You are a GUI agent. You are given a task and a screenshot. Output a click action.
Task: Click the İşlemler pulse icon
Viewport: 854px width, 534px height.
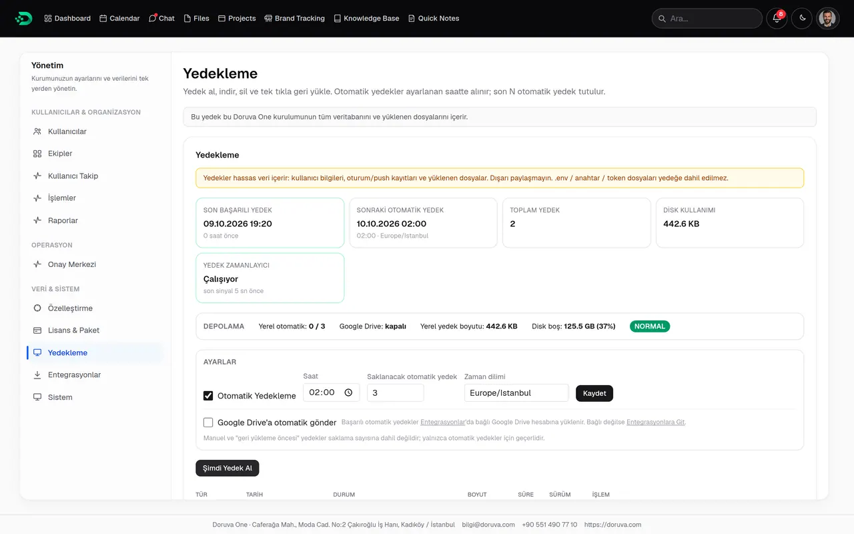pos(37,198)
